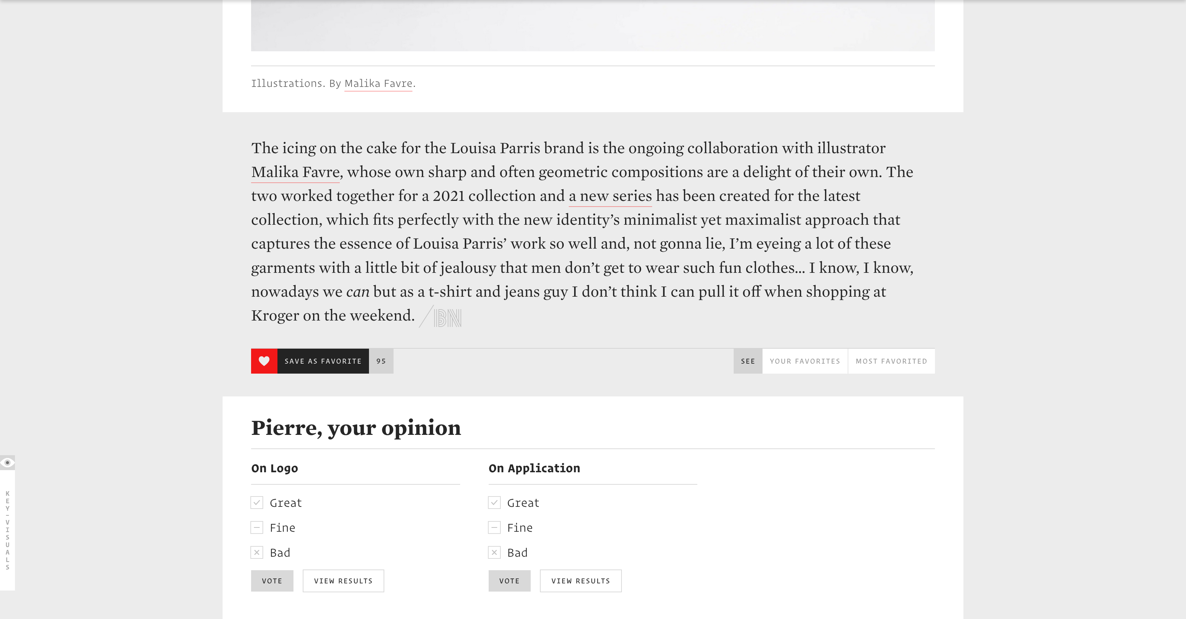Mark Bad under On Application

pos(494,552)
